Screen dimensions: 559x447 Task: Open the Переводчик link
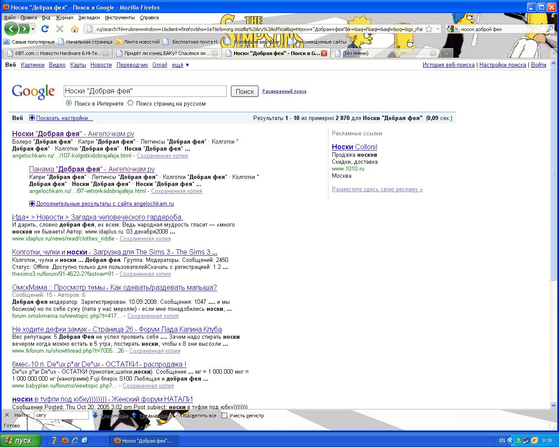[132, 65]
